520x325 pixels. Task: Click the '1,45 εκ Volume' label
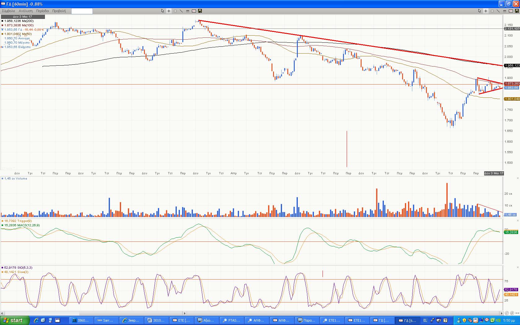point(15,179)
